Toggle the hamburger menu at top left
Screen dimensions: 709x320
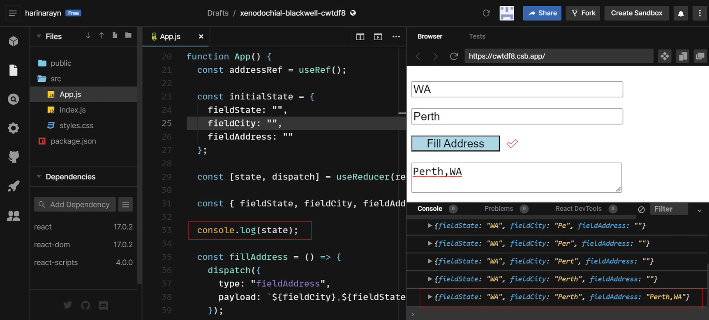click(x=13, y=13)
